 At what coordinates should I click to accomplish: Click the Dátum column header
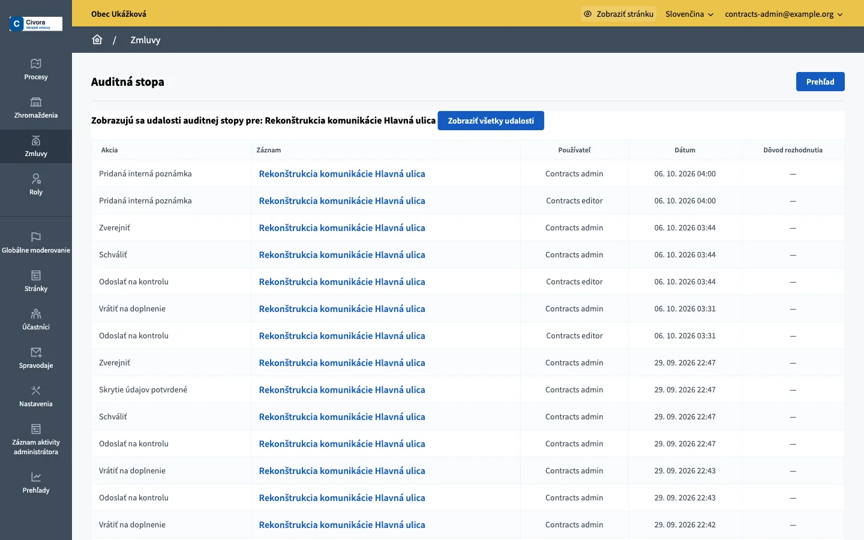coord(685,150)
